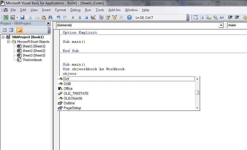Click the Redo arrow icon
247x150 pixels.
65,17
